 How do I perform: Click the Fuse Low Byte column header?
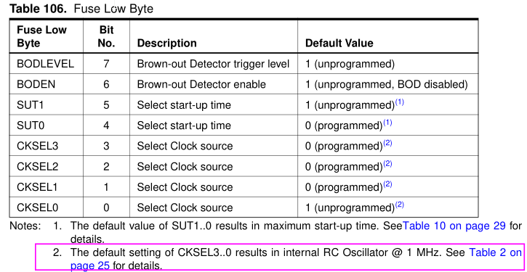(41, 36)
